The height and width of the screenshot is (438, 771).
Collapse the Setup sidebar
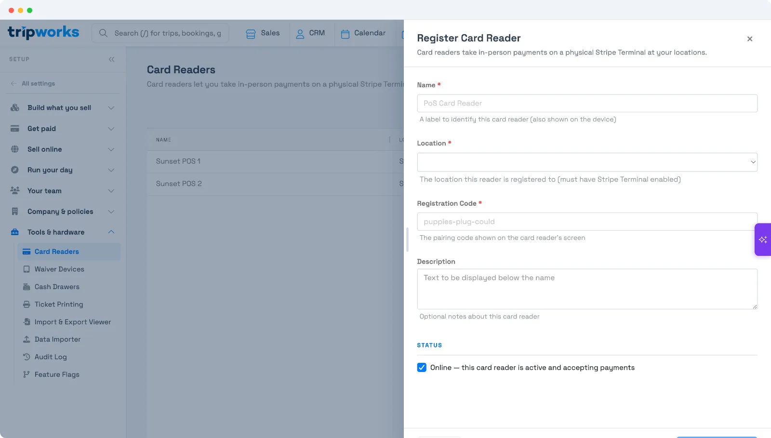tap(111, 59)
